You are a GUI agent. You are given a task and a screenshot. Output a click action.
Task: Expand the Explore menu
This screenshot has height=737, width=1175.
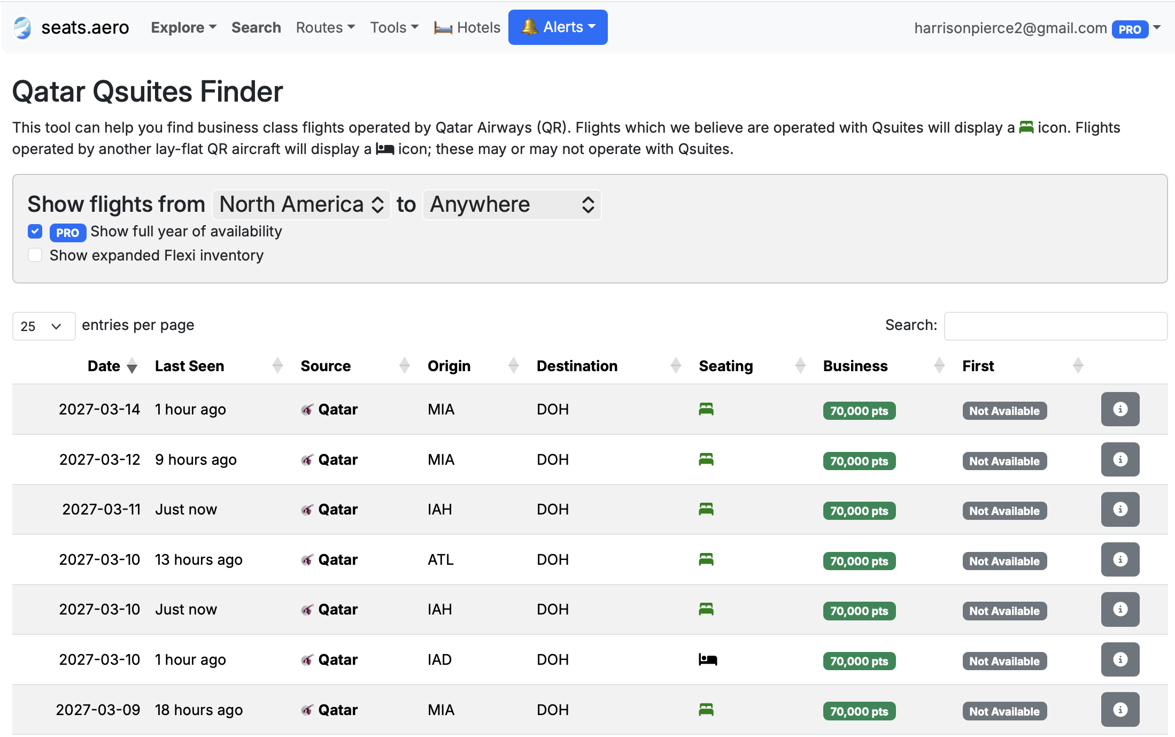pyautogui.click(x=184, y=27)
